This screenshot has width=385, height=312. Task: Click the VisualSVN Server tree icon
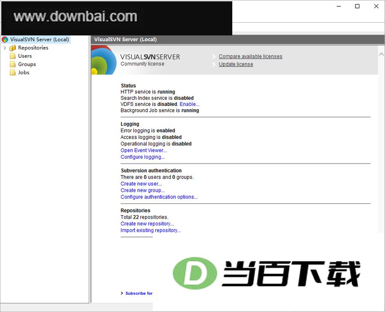tap(5, 39)
